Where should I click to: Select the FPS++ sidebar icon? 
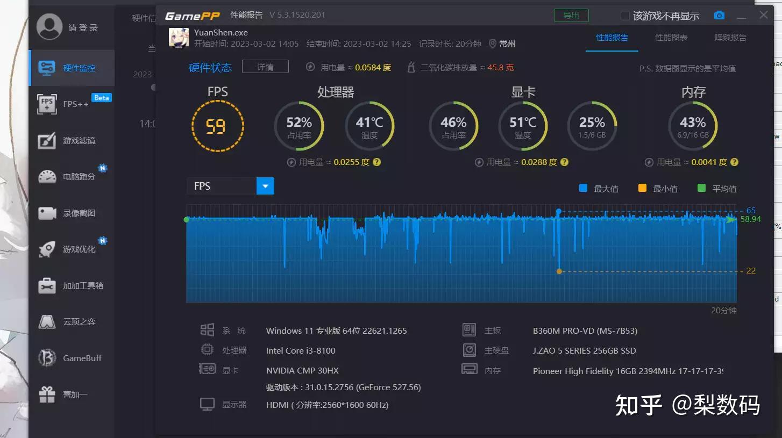click(72, 104)
